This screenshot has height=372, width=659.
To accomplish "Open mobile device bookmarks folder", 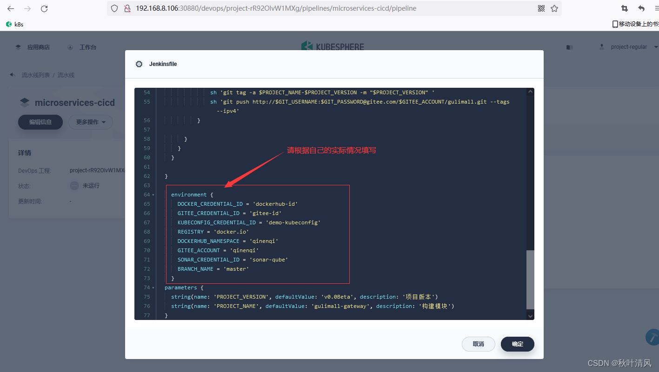I will [635, 24].
